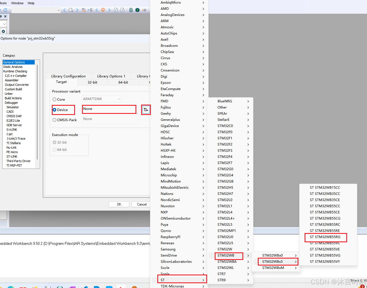Select the C/C++ Compiler category
Screen dimensions: 367x288
(x=16, y=76)
